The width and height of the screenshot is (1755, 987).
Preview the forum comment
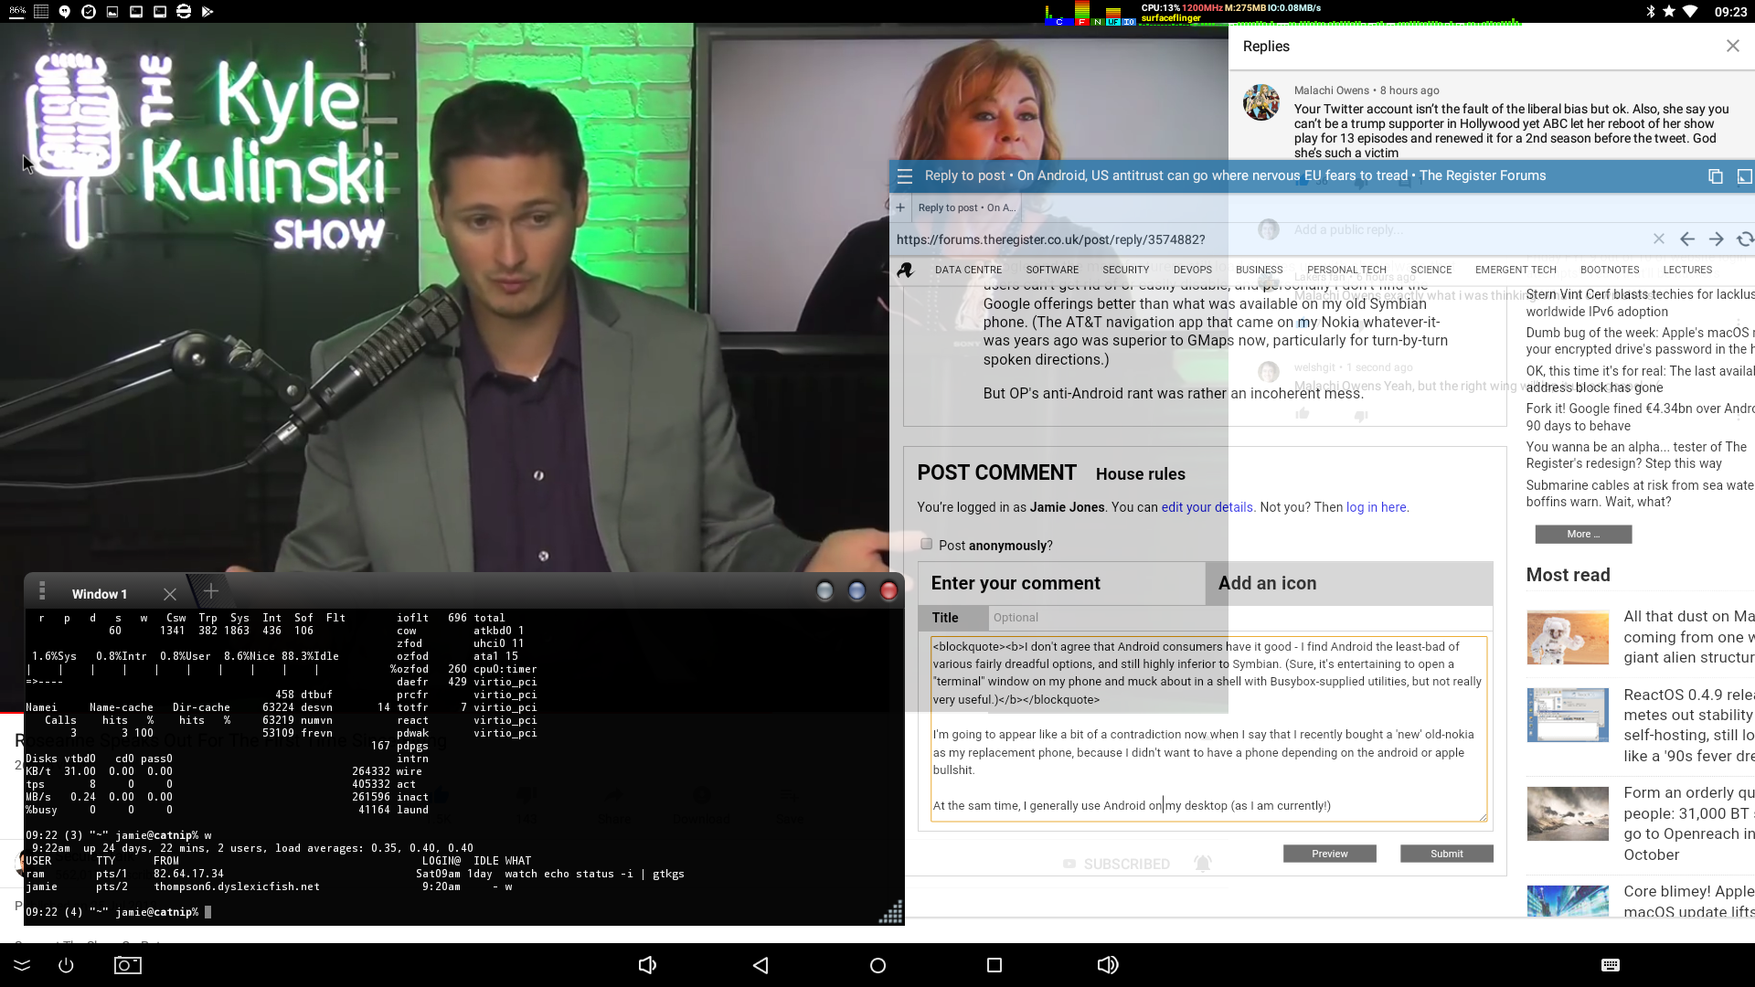(x=1329, y=854)
